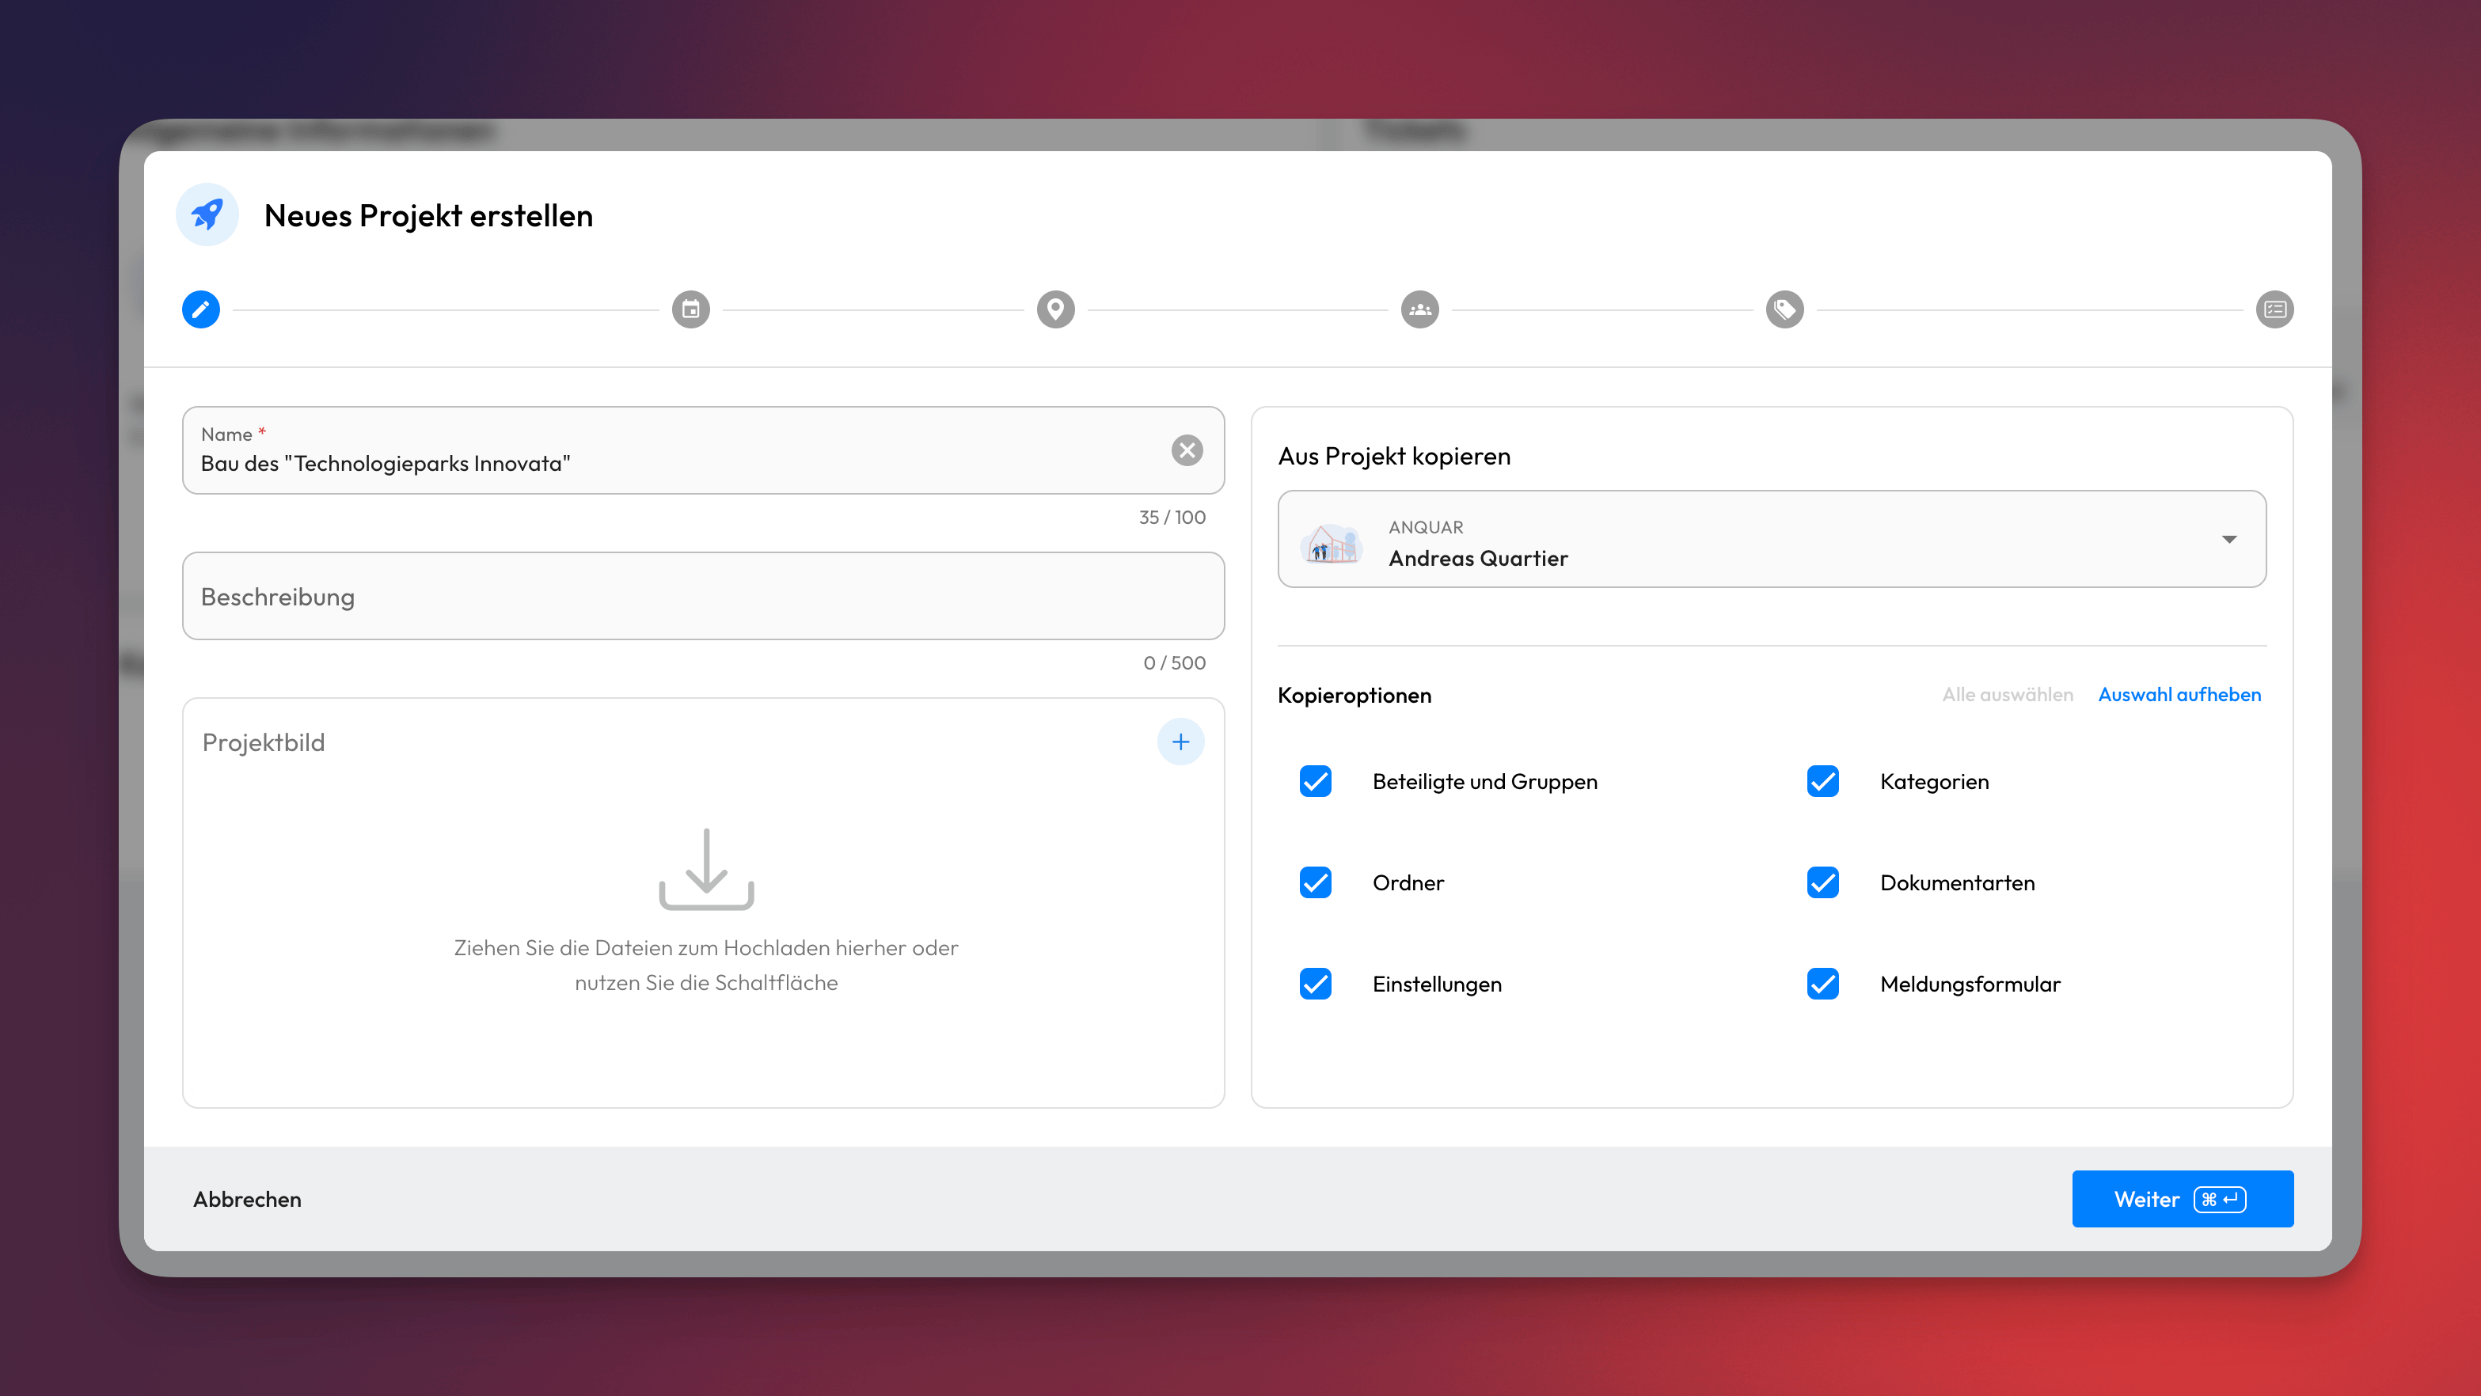
Task: Focus the Beschreibung input field
Action: [702, 596]
